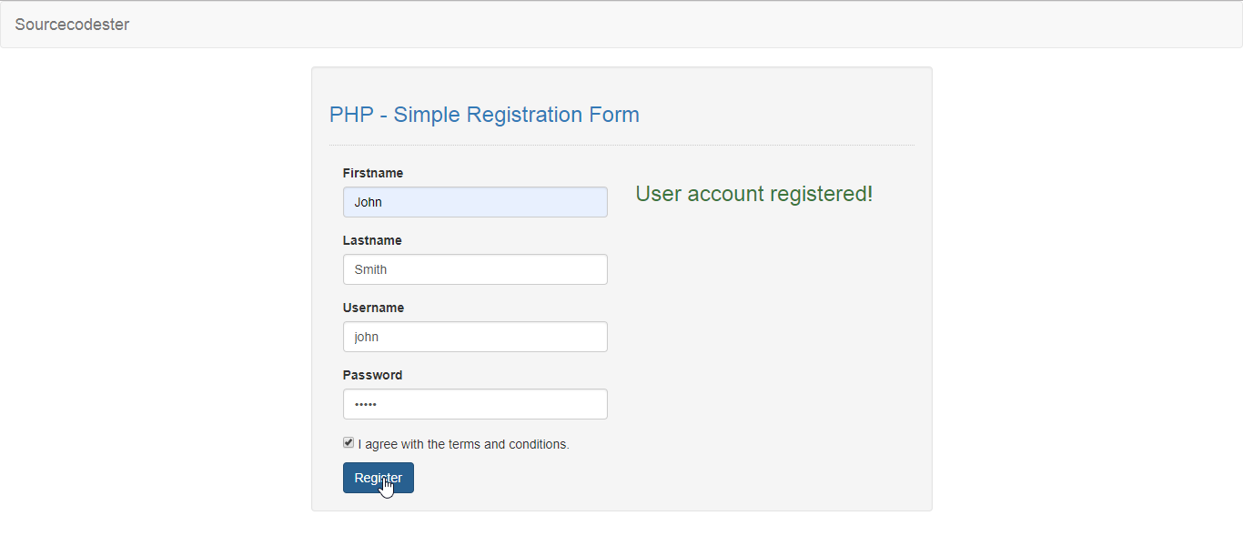Focus the Username input field

(x=474, y=336)
